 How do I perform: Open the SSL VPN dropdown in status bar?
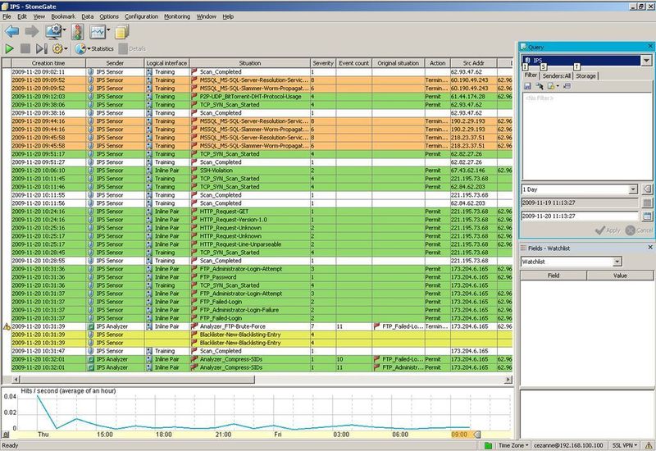point(625,445)
